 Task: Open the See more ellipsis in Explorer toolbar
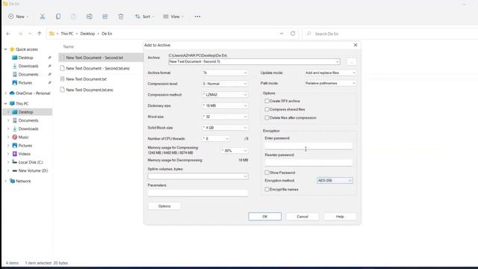pos(197,16)
